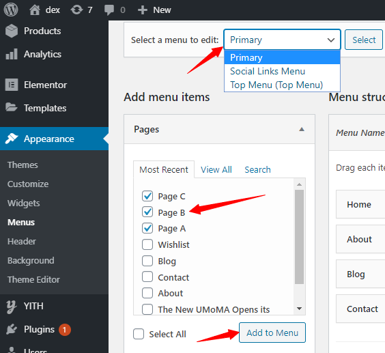Uncheck the Page B checkbox
This screenshot has height=353, width=385.
click(x=147, y=212)
